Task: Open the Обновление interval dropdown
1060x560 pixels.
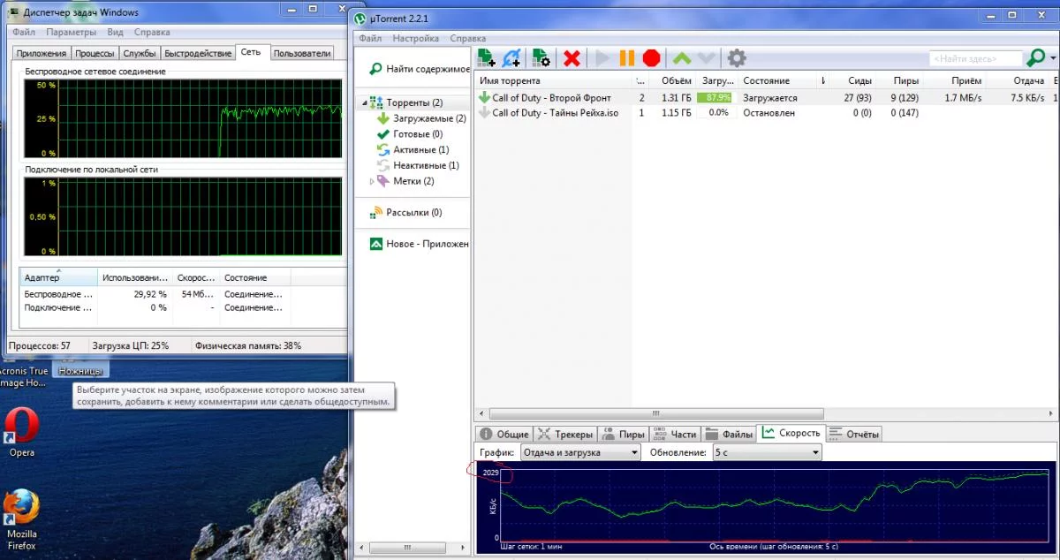Action: point(766,452)
